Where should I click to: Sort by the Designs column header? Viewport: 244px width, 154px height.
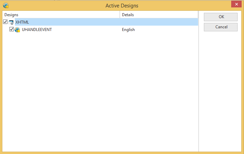[x=61, y=14]
